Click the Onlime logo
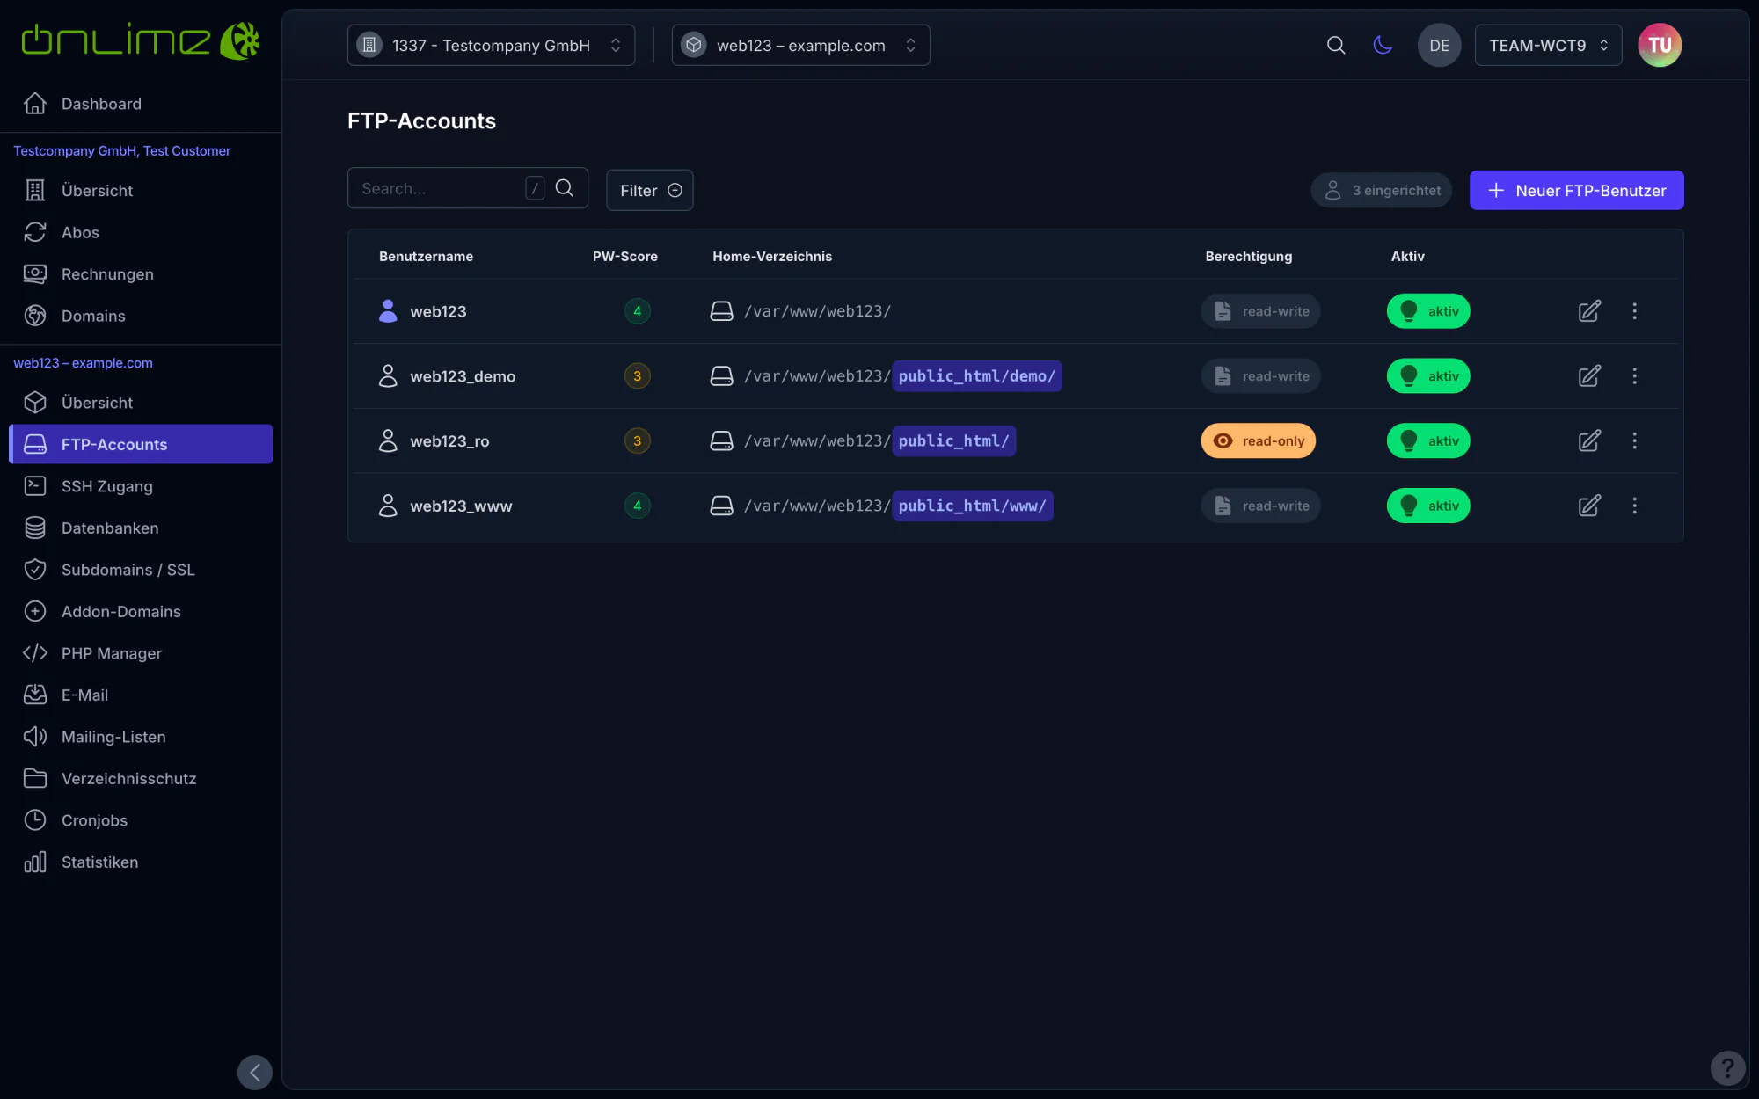 (141, 40)
